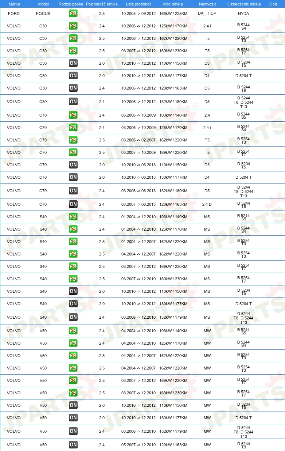Click petrol icon for Volvo V50 125kW/170KM
Screen dimensions: 285x451
point(73,343)
